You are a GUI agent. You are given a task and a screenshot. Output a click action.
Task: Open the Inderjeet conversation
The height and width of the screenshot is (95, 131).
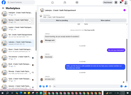pos(18,14)
